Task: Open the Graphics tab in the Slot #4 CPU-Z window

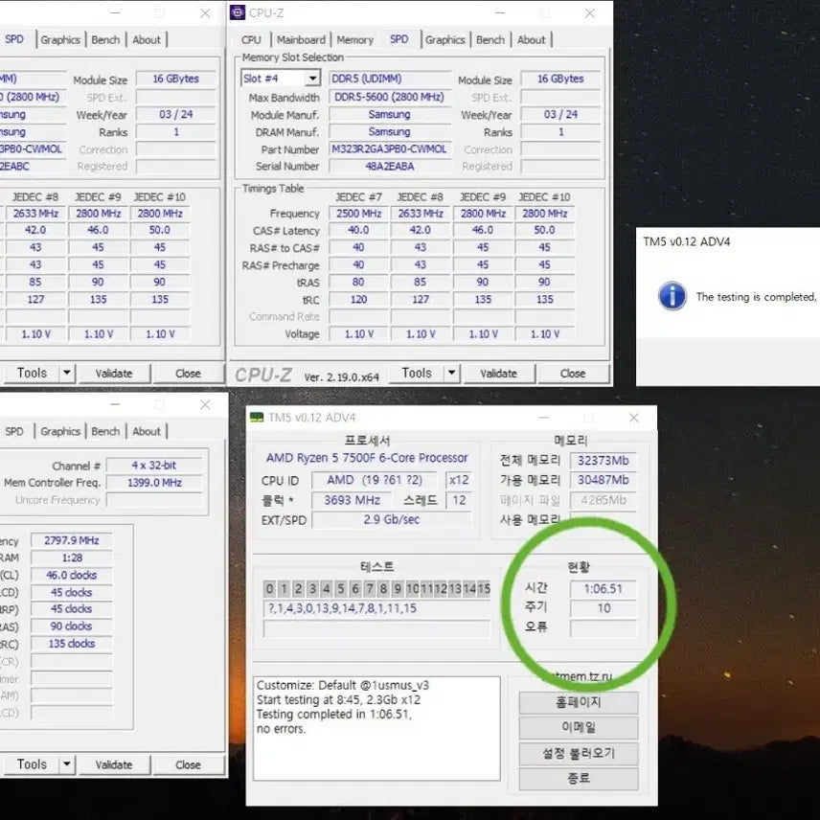Action: point(444,39)
